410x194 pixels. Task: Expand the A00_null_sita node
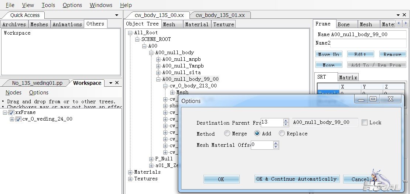pos(158,73)
